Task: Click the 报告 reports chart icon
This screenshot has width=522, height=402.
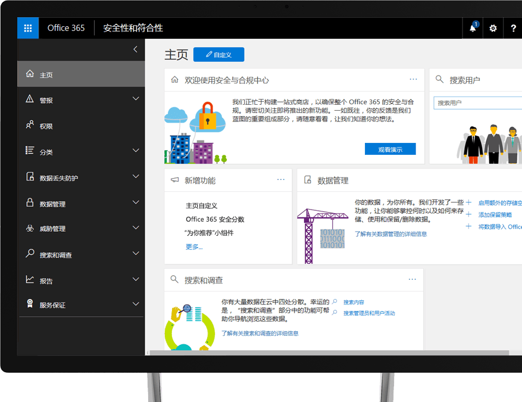Action: pos(29,280)
